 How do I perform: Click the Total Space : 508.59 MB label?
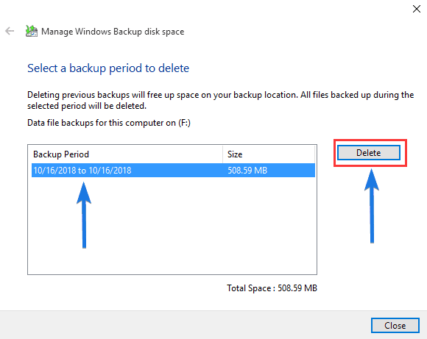click(x=272, y=288)
